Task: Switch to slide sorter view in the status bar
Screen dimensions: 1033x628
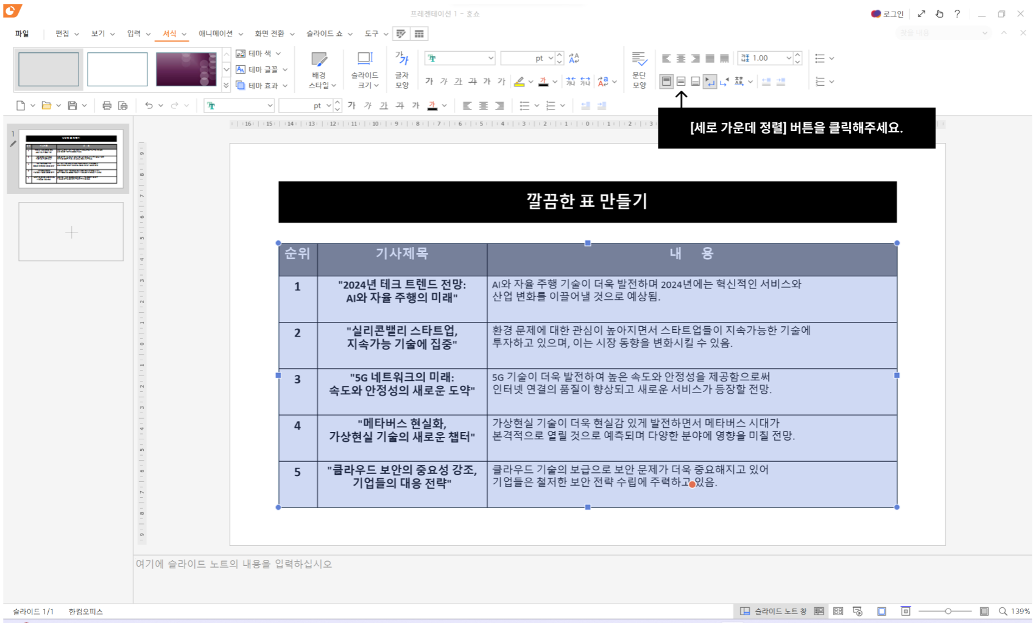Action: click(x=838, y=612)
